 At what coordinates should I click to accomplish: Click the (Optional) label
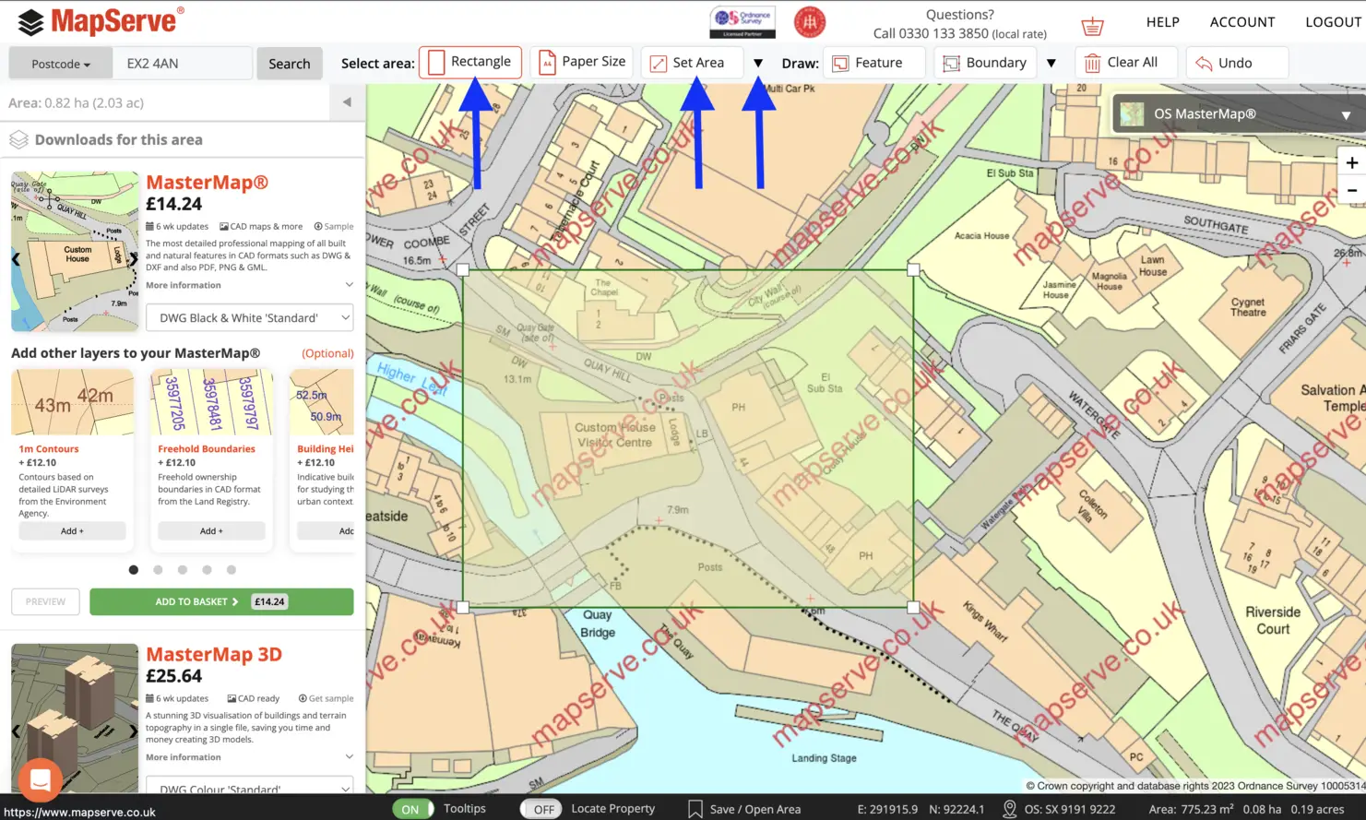pyautogui.click(x=327, y=353)
